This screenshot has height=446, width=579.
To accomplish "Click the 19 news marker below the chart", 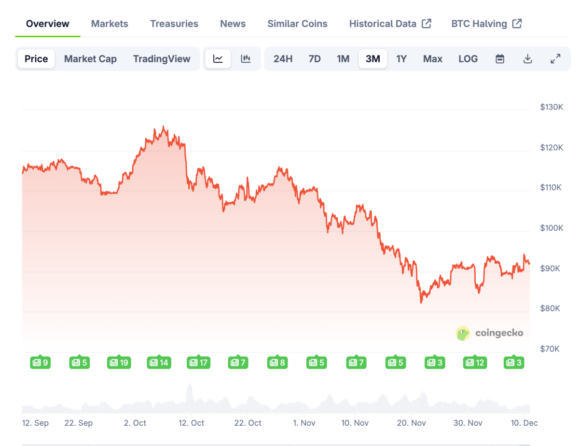I will tap(119, 362).
